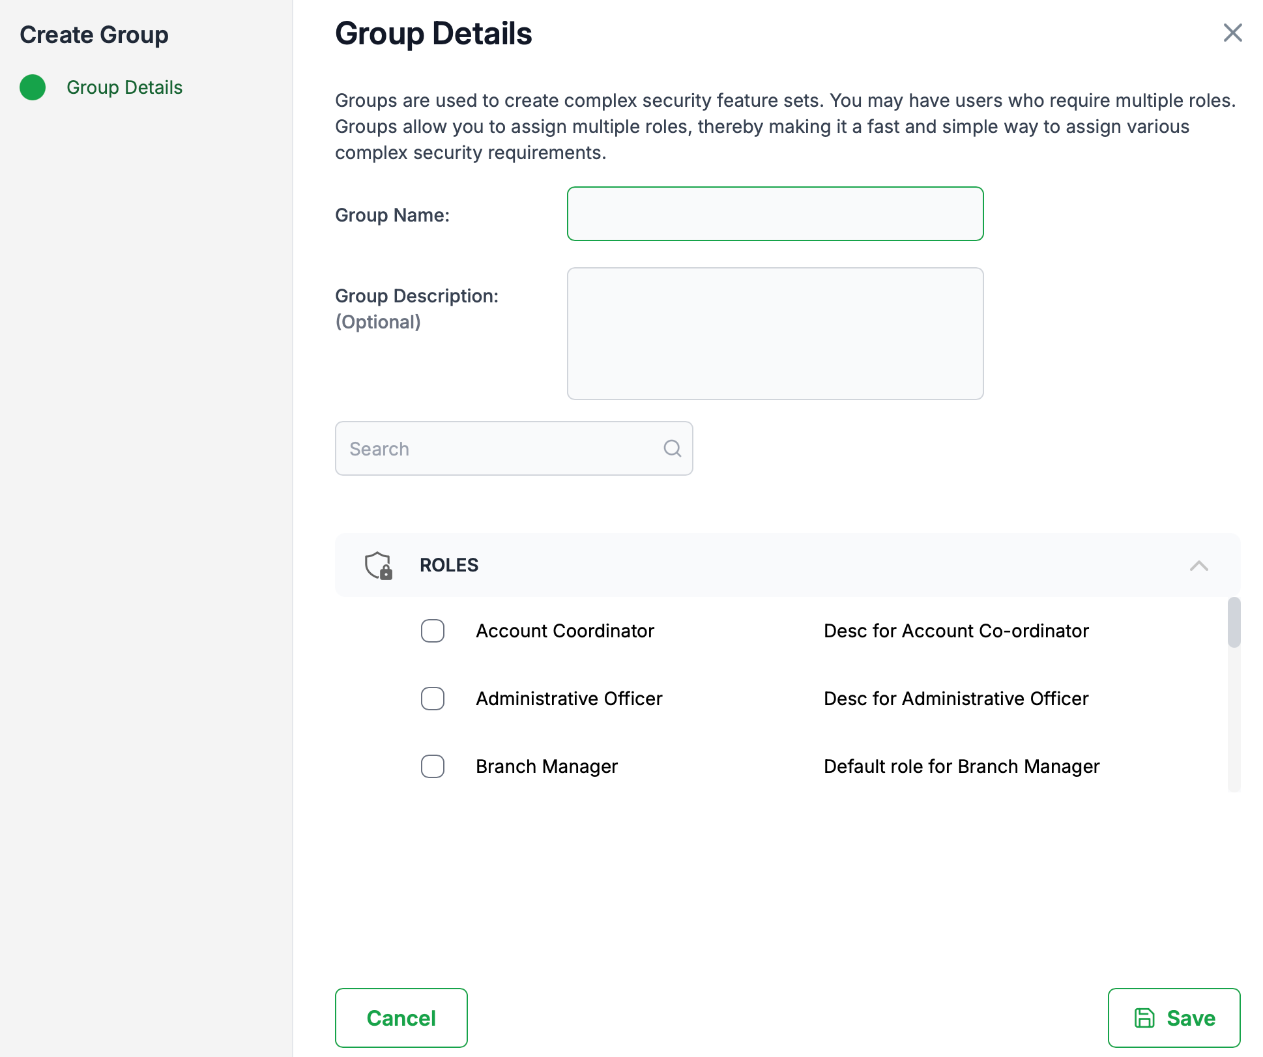Click the magnifier icon in Search box
This screenshot has width=1263, height=1057.
coord(672,448)
